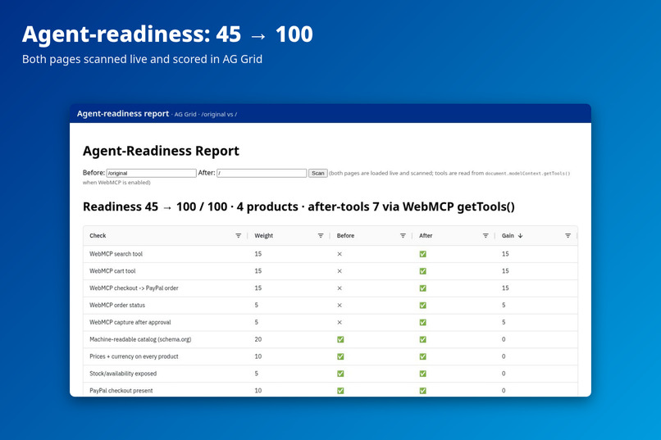
Task: Sort by the After column header
Action: [x=426, y=236]
